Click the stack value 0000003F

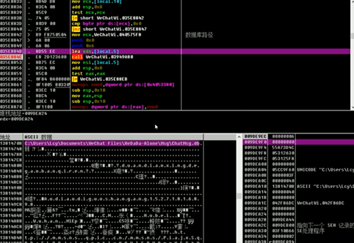pos(283,175)
